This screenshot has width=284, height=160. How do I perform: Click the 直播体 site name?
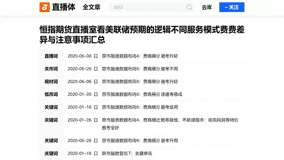click(64, 7)
